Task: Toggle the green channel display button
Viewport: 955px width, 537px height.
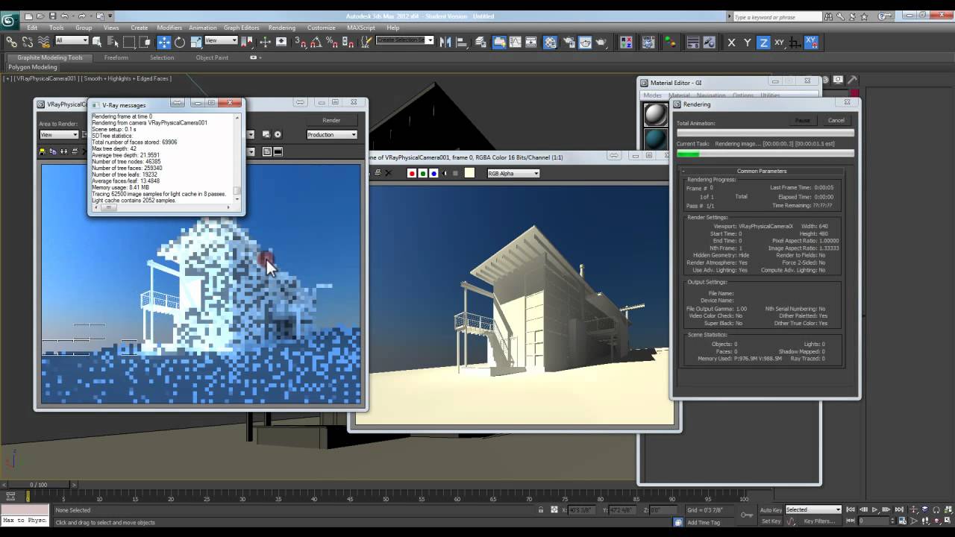Action: click(423, 173)
